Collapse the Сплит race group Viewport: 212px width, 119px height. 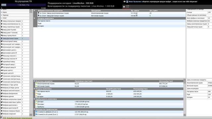1,18
